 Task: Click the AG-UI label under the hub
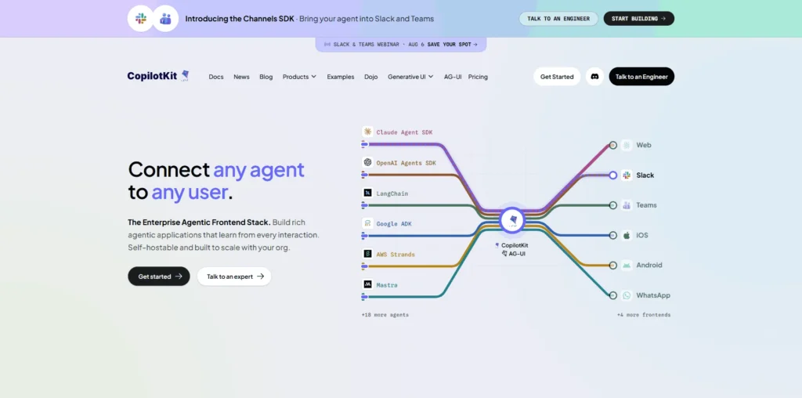pos(517,254)
